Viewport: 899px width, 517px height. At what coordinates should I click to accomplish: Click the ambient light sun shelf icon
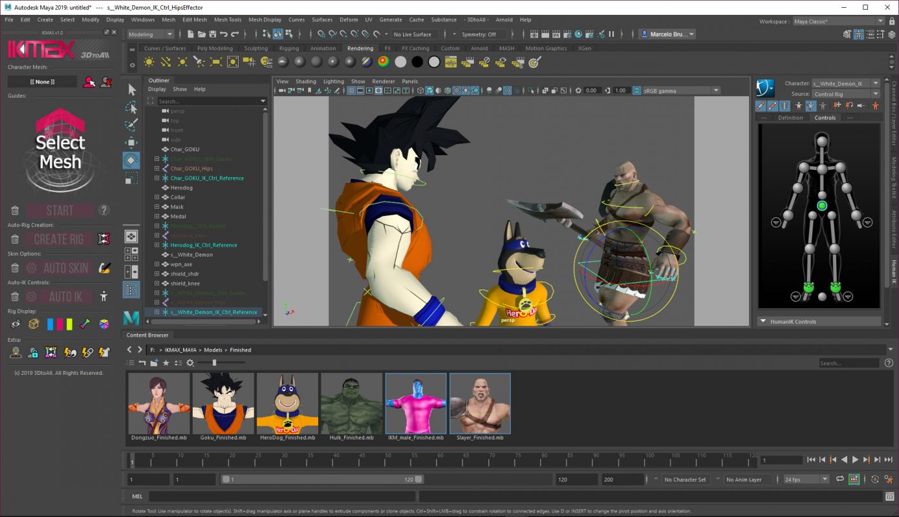pyautogui.click(x=149, y=62)
